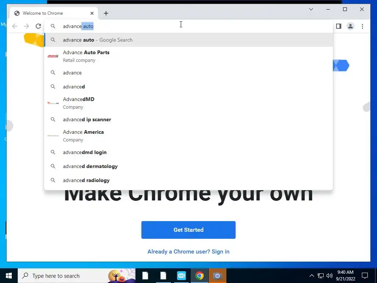Image resolution: width=377 pixels, height=283 pixels.
Task: Open the Chrome icon in the taskbar
Action: click(x=199, y=276)
